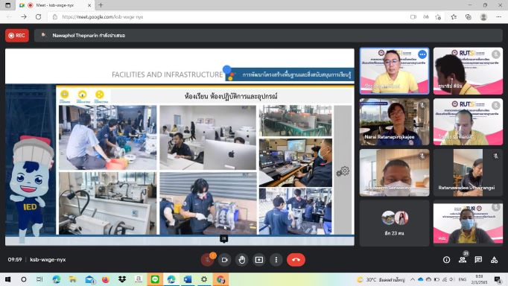Open the present now screen-share icon
Image resolution: width=508 pixels, height=286 pixels.
click(x=259, y=260)
